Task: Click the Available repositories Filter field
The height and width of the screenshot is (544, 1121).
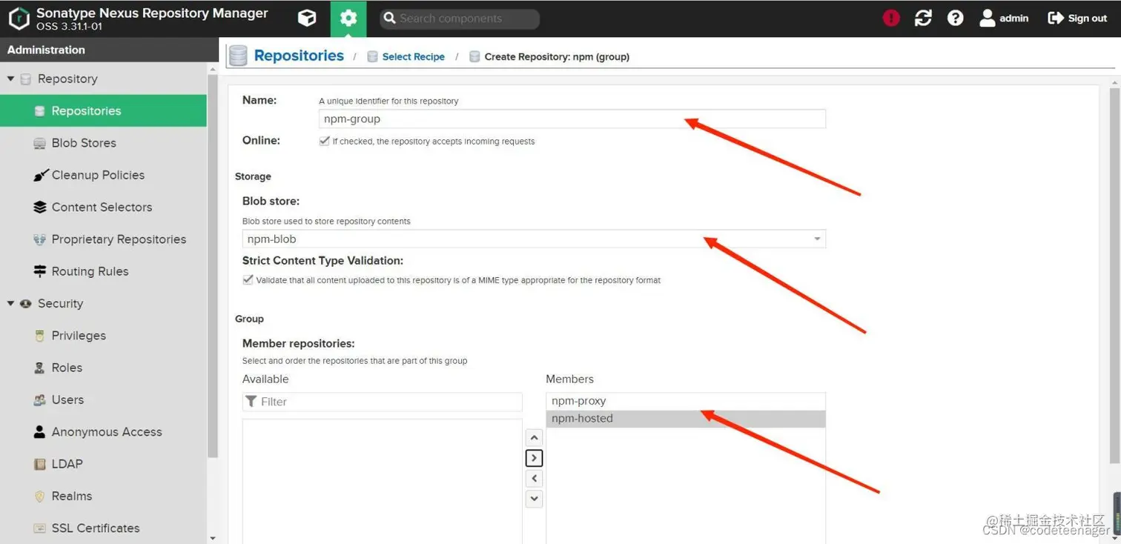Action: click(x=383, y=402)
